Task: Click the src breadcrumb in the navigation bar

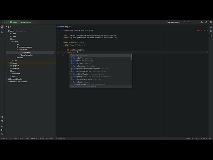Action: point(10,138)
